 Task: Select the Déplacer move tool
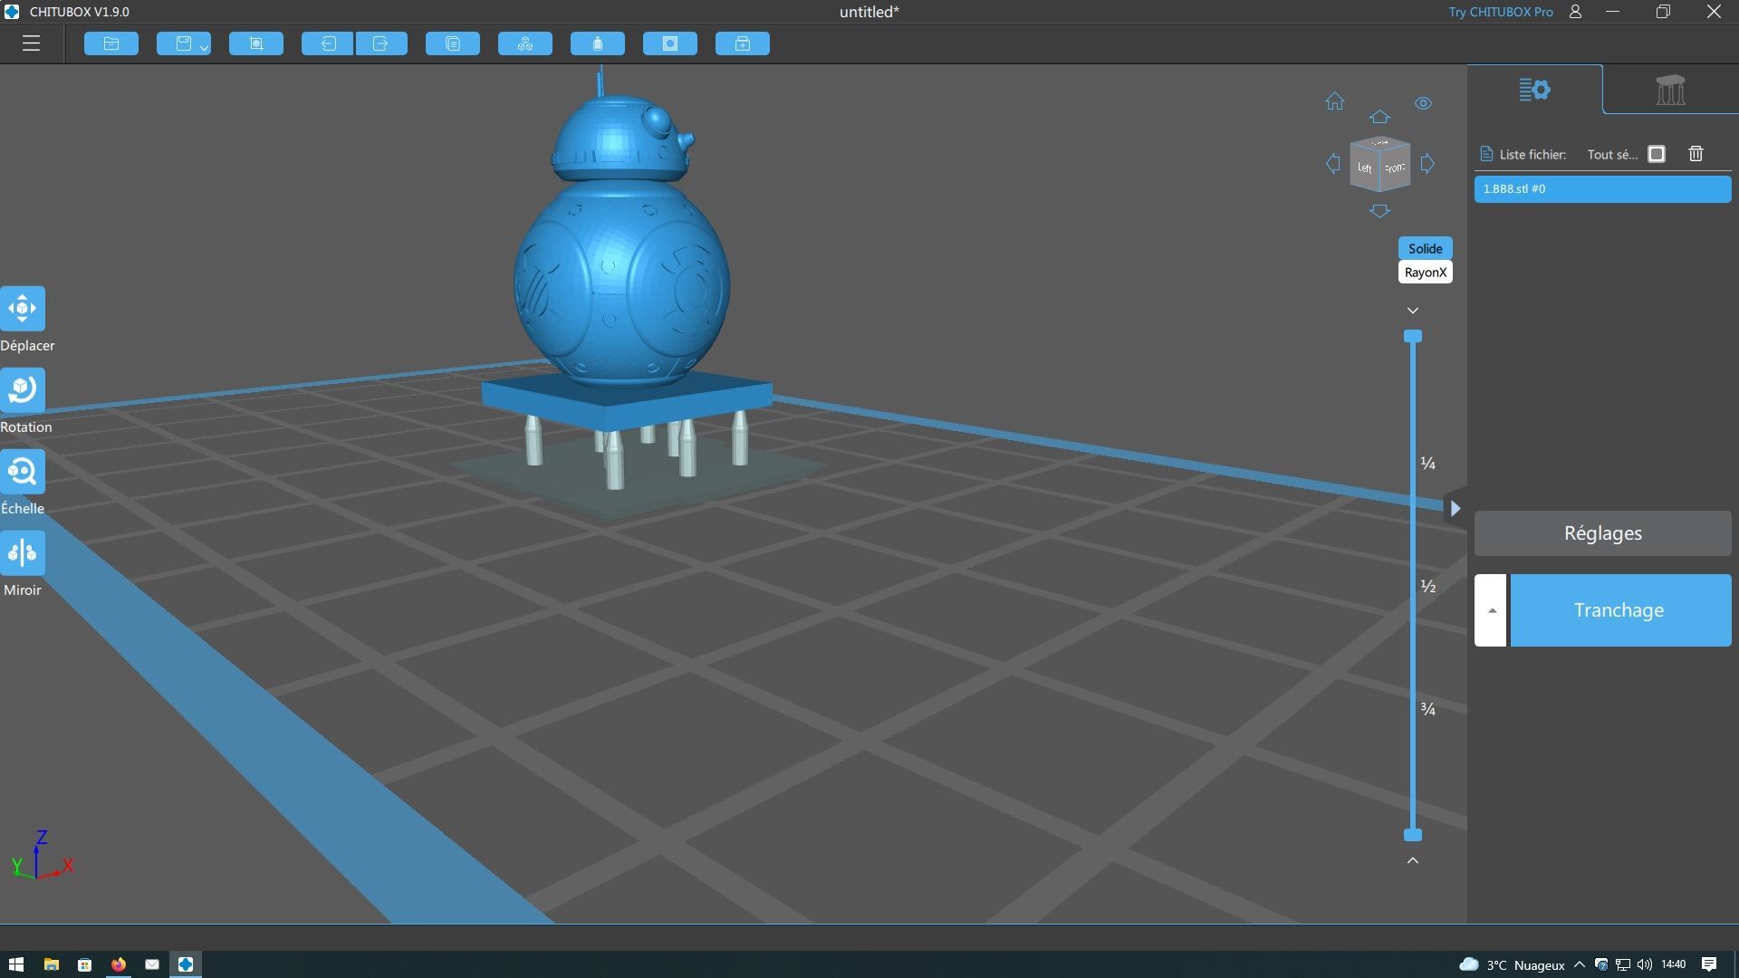pyautogui.click(x=23, y=309)
